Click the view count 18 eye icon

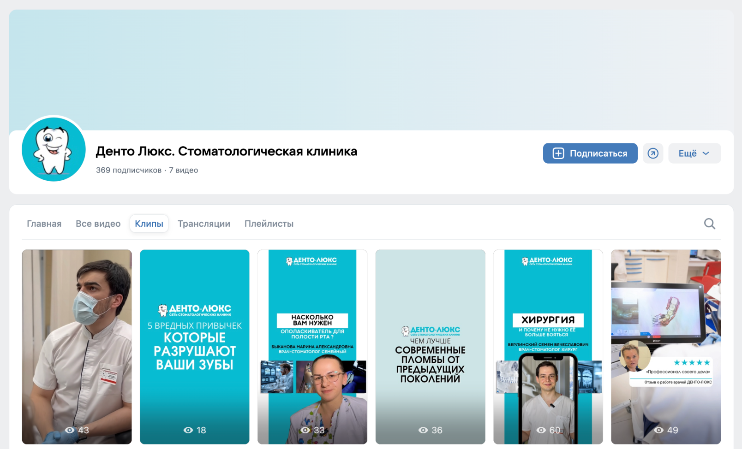pyautogui.click(x=188, y=430)
